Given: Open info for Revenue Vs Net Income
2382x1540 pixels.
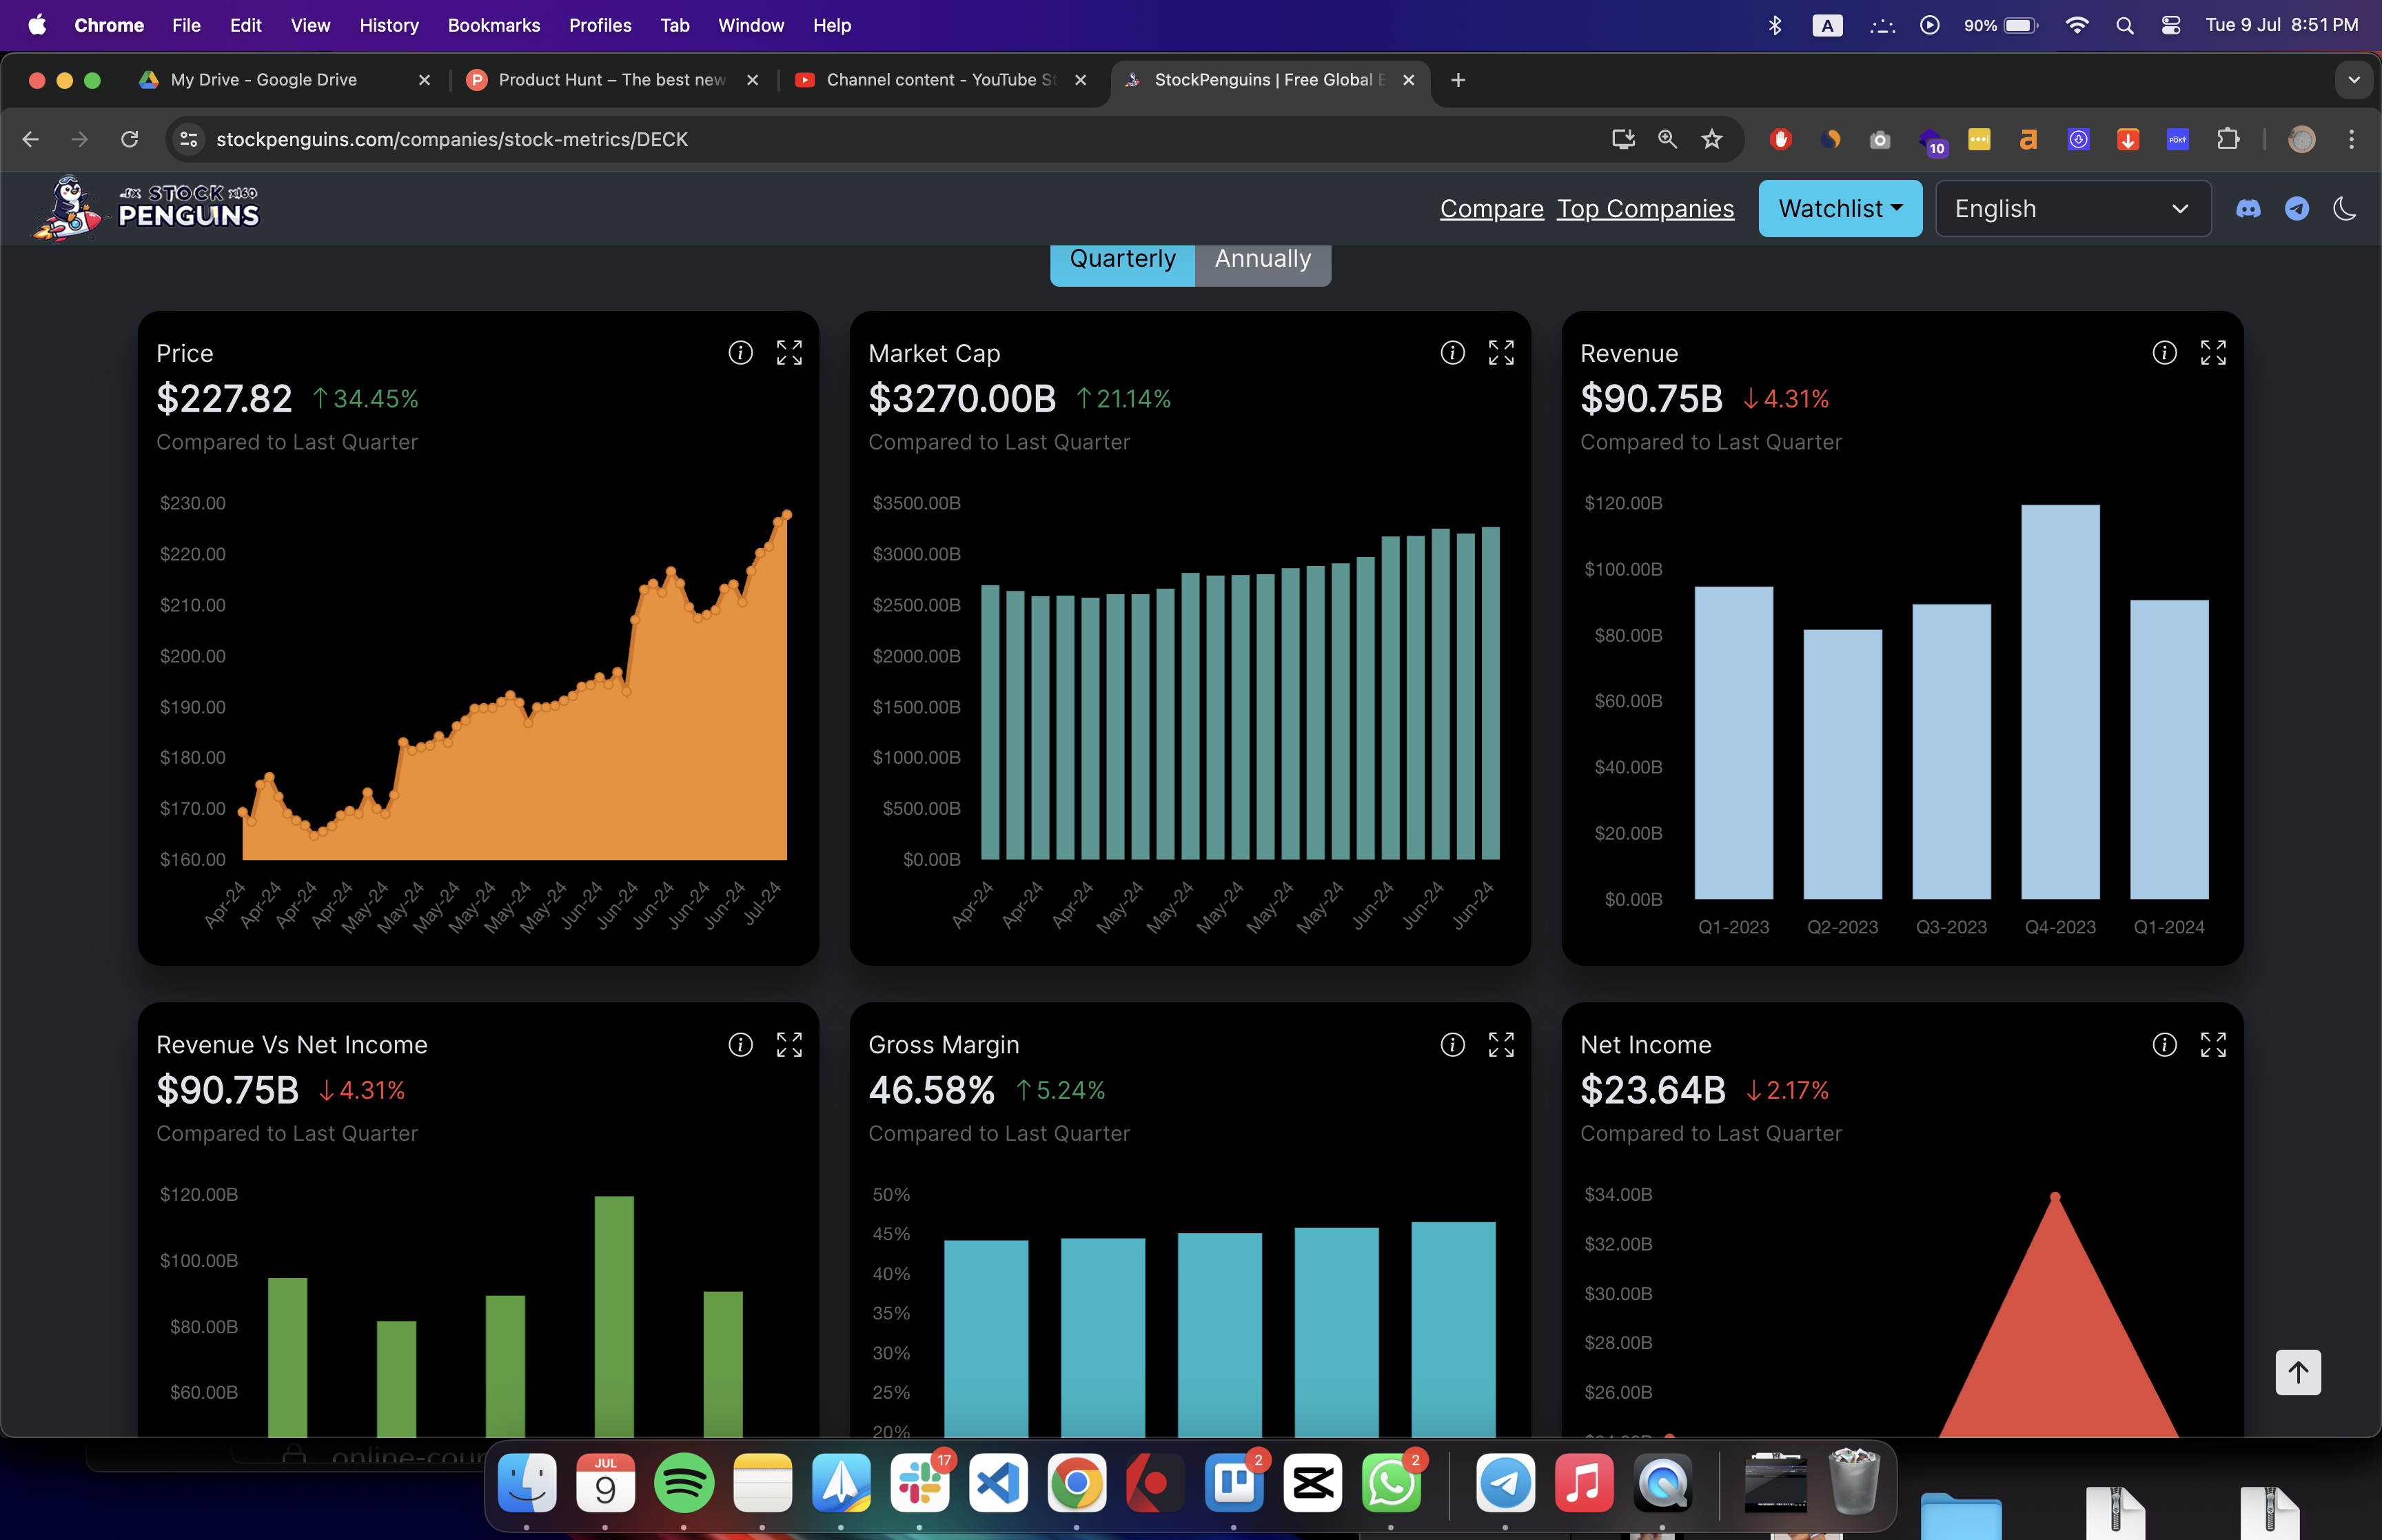Looking at the screenshot, I should [740, 1044].
